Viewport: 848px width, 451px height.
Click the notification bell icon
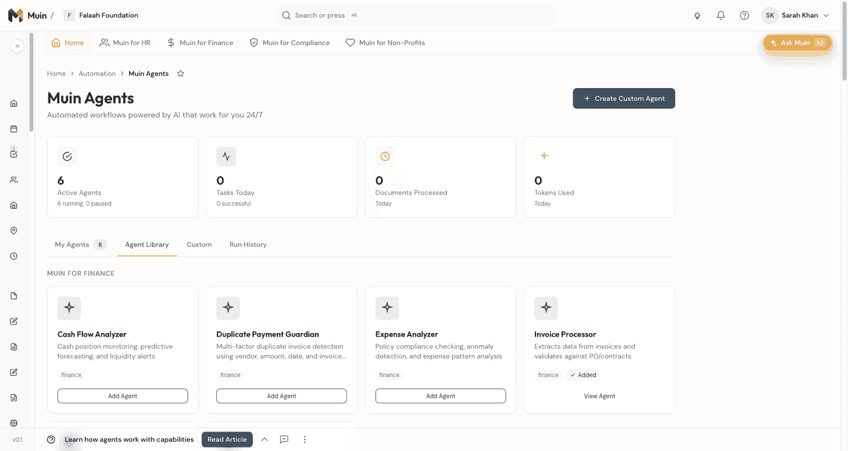point(721,16)
